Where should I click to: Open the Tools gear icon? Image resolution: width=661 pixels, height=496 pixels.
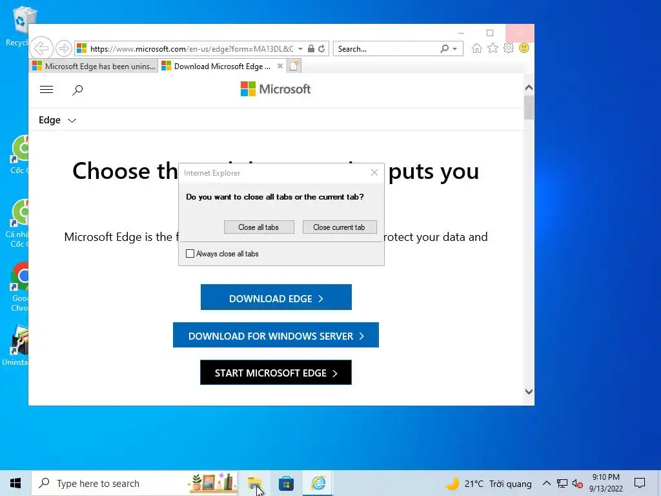point(509,48)
